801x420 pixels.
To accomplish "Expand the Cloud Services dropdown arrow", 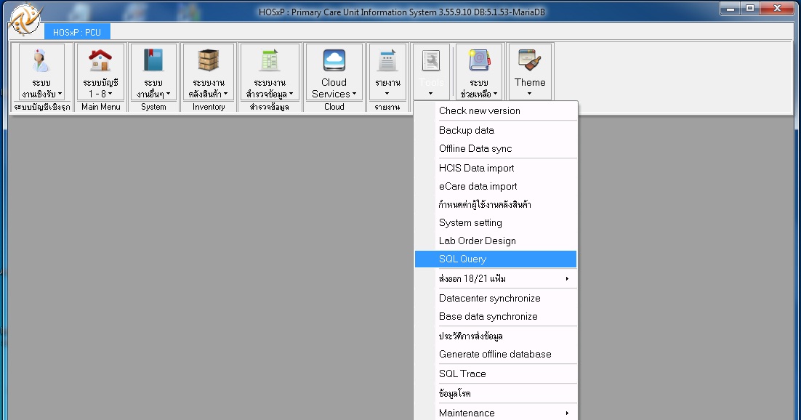I will (354, 94).
